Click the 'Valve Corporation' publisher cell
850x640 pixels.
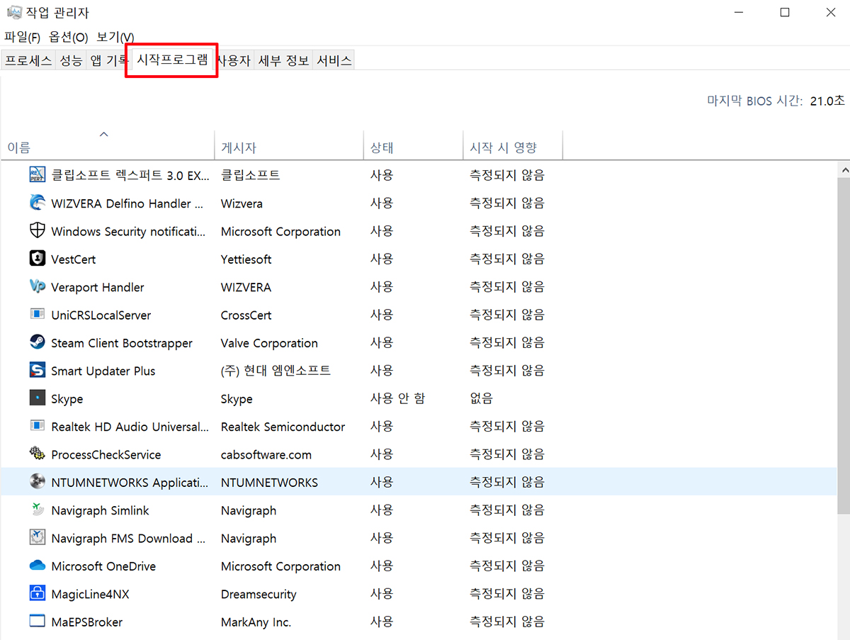click(x=269, y=343)
